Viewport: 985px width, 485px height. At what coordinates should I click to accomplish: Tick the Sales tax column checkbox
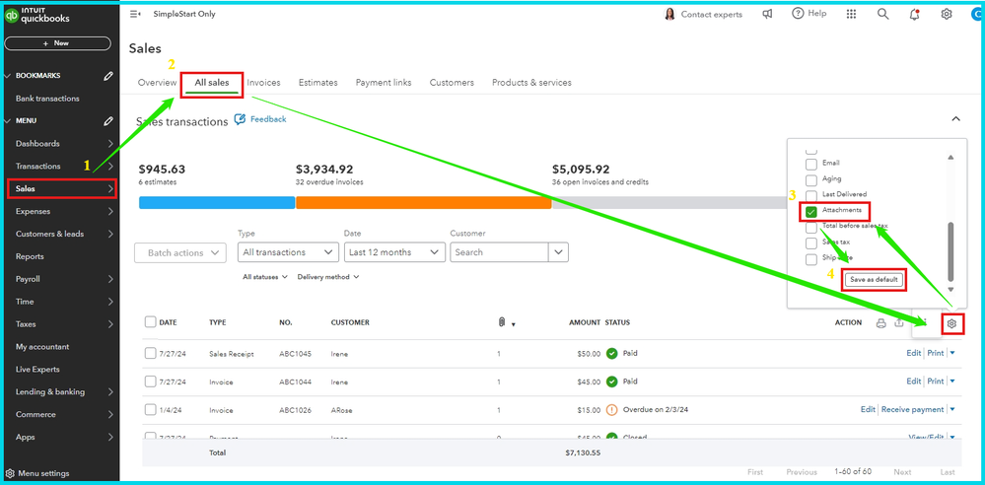811,242
